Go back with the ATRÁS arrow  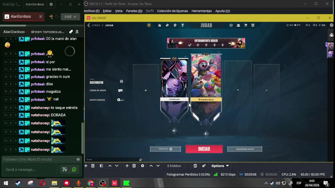[x=89, y=25]
